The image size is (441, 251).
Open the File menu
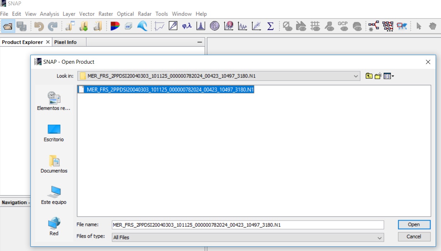[4, 14]
